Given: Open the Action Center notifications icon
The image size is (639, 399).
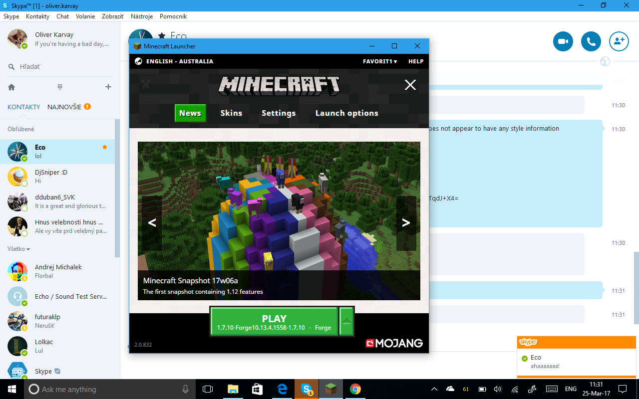Looking at the screenshot, I should click(623, 389).
